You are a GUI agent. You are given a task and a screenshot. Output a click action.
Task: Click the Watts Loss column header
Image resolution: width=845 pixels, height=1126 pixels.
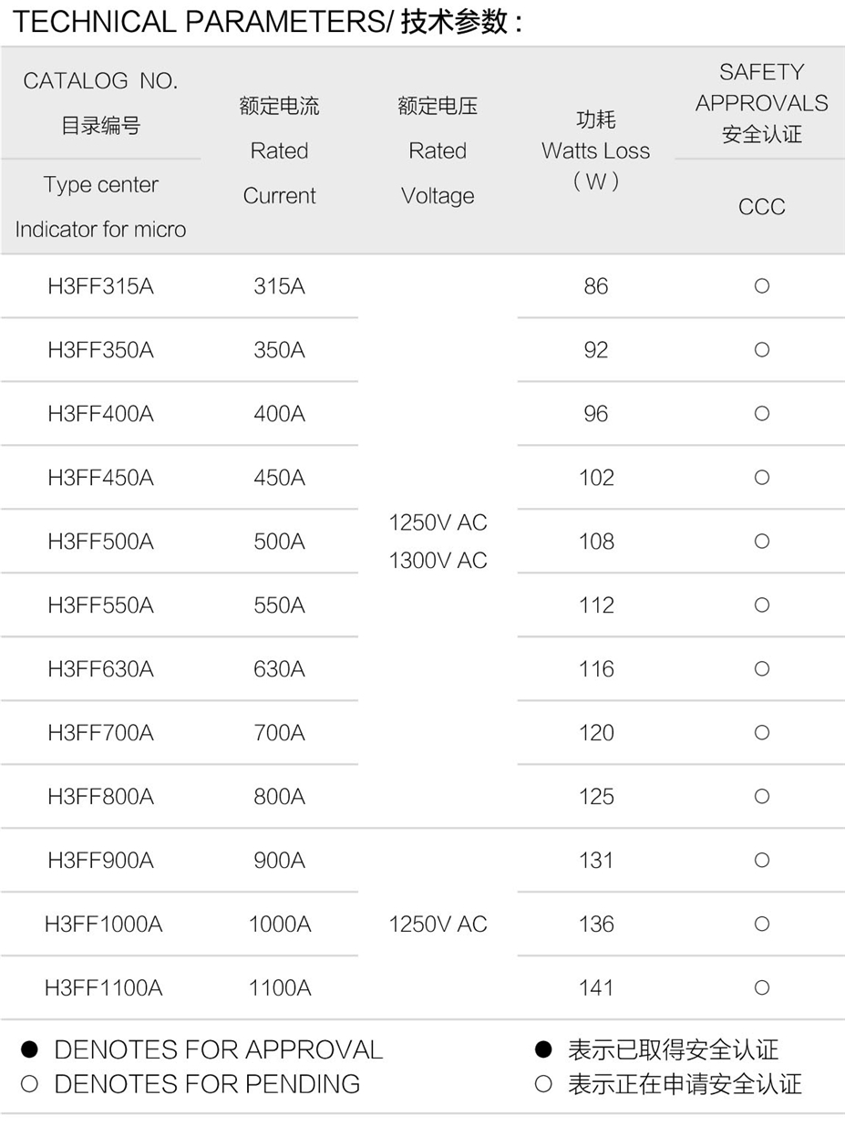(x=596, y=151)
